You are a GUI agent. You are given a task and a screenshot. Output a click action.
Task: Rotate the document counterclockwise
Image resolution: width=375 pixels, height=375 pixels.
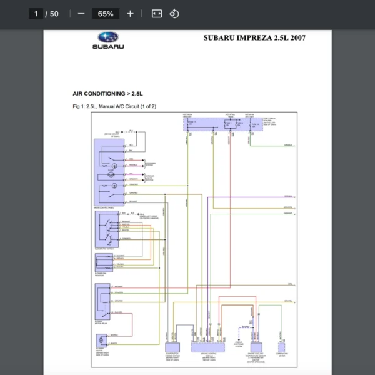pos(174,14)
